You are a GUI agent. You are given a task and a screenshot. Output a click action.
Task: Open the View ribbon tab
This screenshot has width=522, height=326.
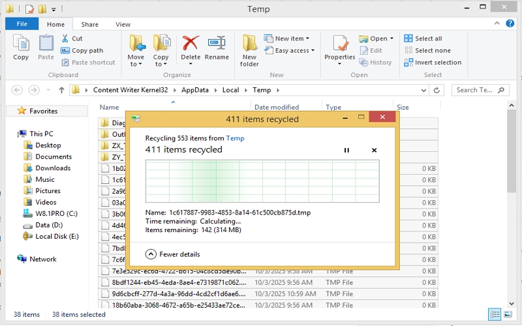(123, 24)
